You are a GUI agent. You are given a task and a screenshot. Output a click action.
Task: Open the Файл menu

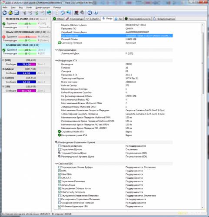pyautogui.click(x=5, y=7)
